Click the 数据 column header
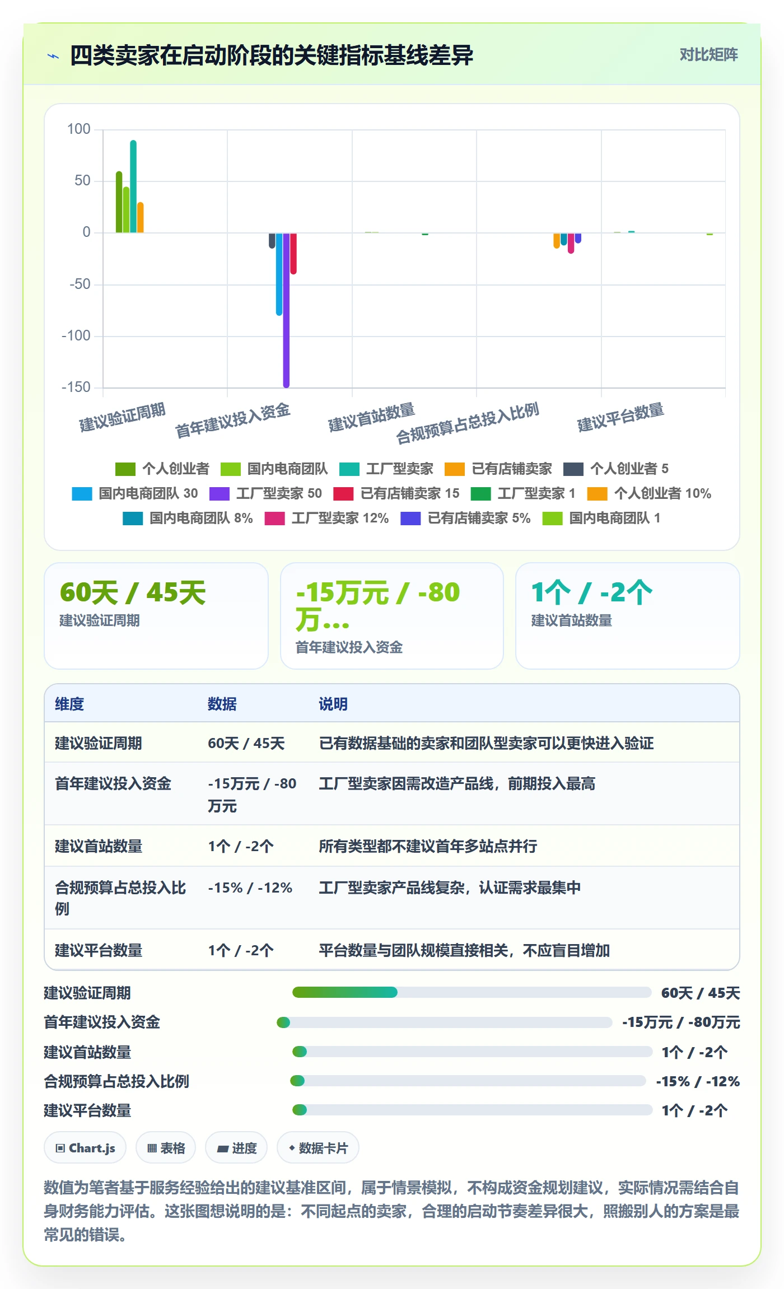This screenshot has width=784, height=1289. (x=222, y=704)
